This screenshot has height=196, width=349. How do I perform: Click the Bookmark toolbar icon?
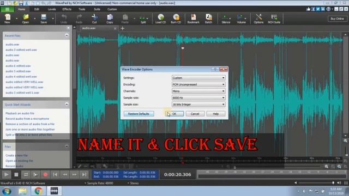click(x=193, y=19)
